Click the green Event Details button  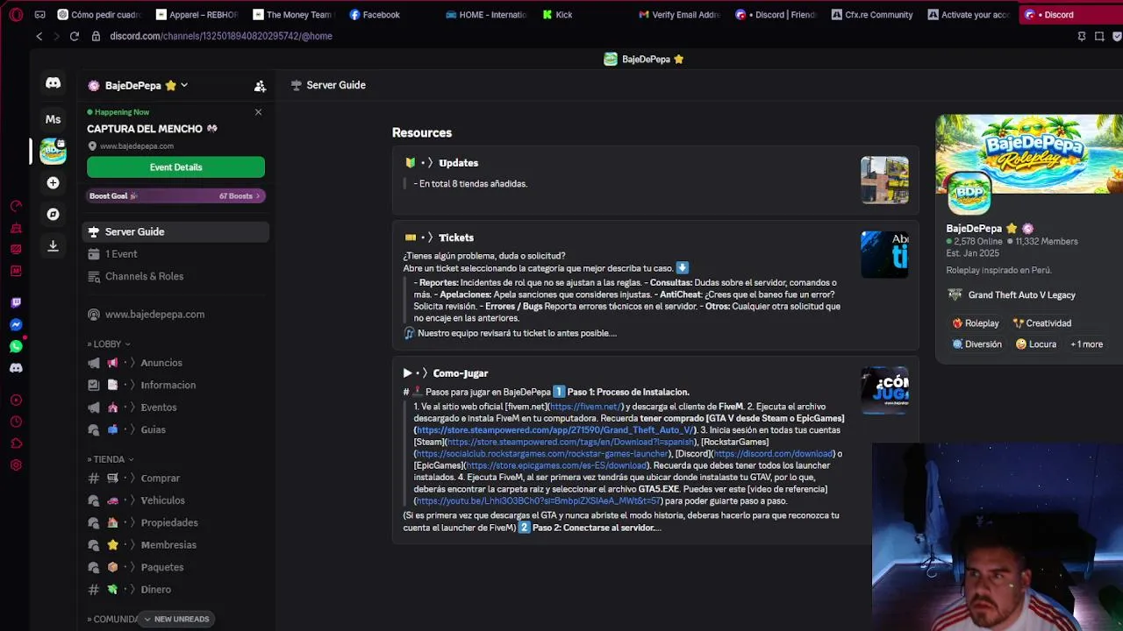tap(175, 167)
